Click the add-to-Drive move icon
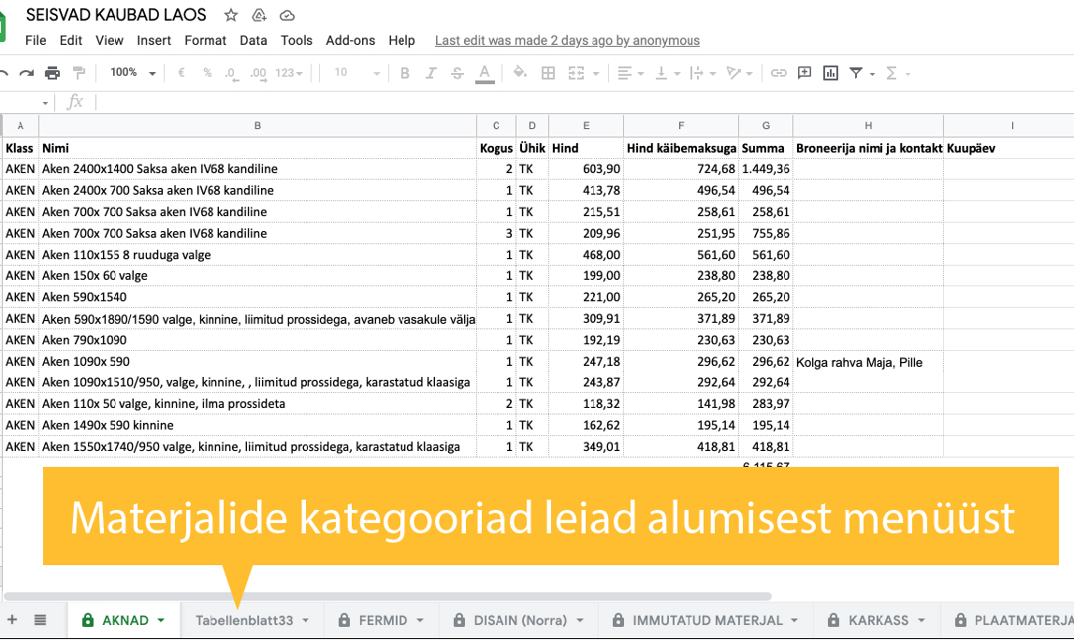The width and height of the screenshot is (1074, 640). (259, 15)
